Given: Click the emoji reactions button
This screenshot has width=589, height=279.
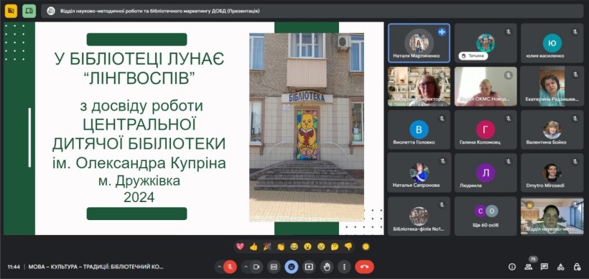Looking at the screenshot, I should point(291,267).
